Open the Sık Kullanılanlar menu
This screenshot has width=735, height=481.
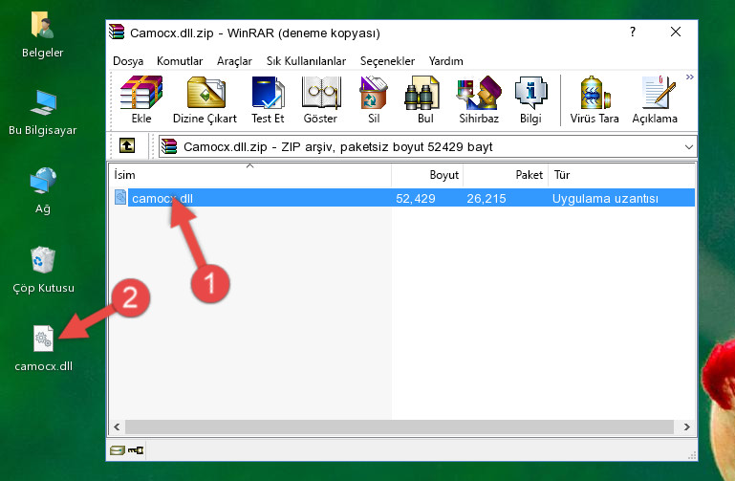(306, 61)
